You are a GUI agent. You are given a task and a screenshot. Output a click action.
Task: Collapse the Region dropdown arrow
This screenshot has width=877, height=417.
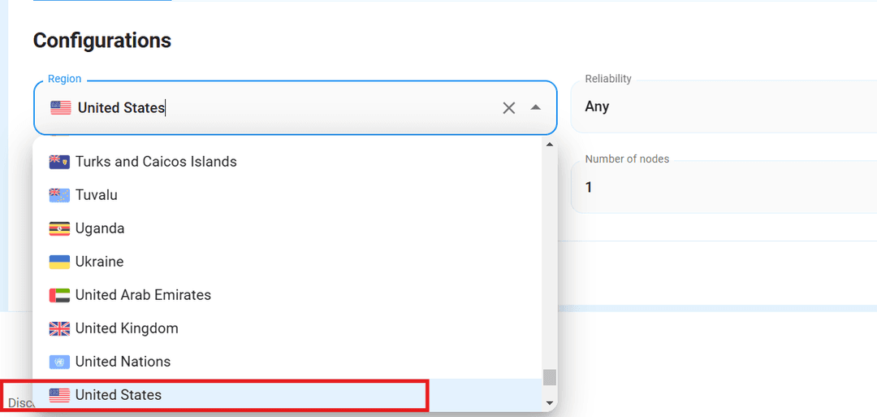[x=536, y=107]
